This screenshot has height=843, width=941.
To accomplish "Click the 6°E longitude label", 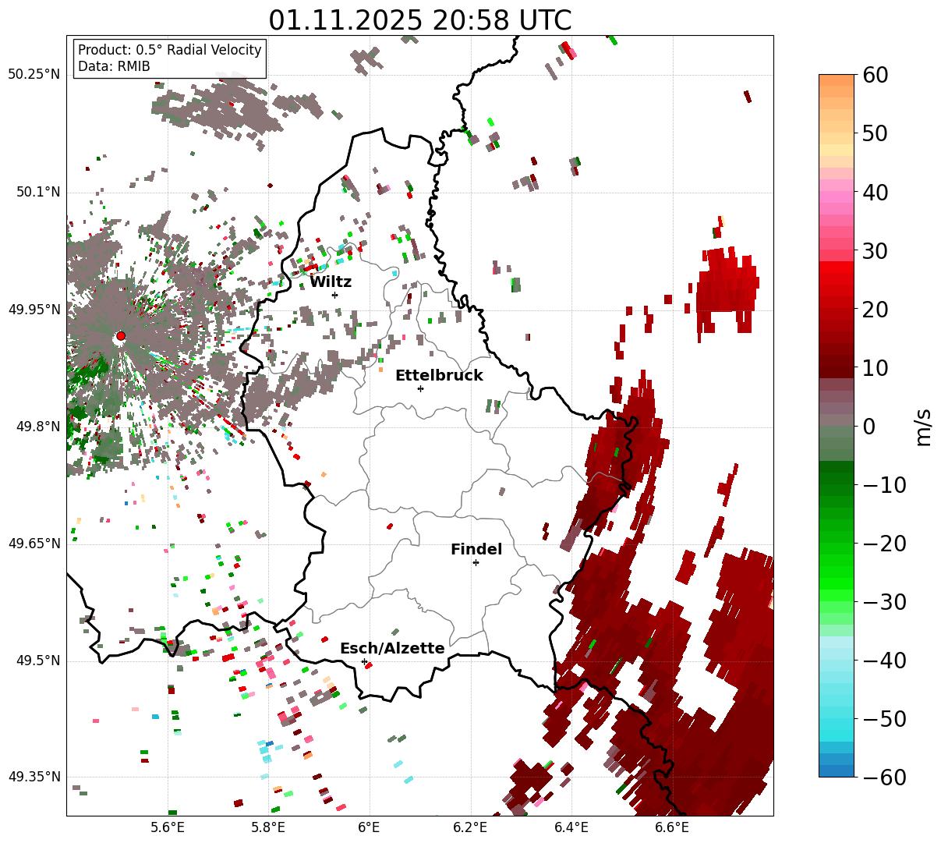I will coord(369,828).
